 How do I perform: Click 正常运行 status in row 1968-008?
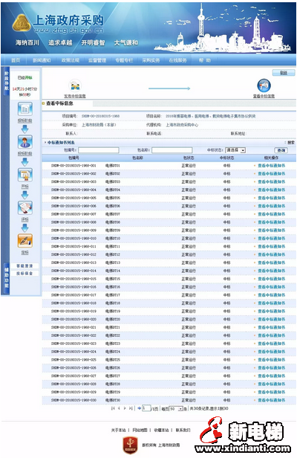click(x=189, y=222)
